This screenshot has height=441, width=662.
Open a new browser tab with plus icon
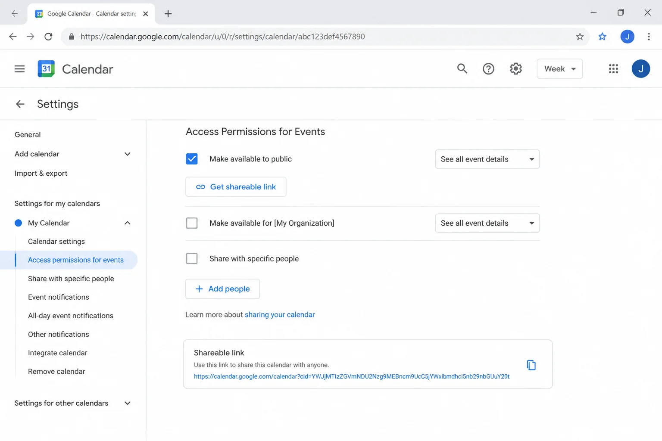[x=168, y=14]
